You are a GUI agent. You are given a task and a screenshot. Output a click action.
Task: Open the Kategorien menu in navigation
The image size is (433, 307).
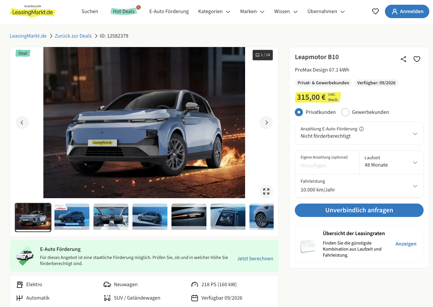pos(214,11)
